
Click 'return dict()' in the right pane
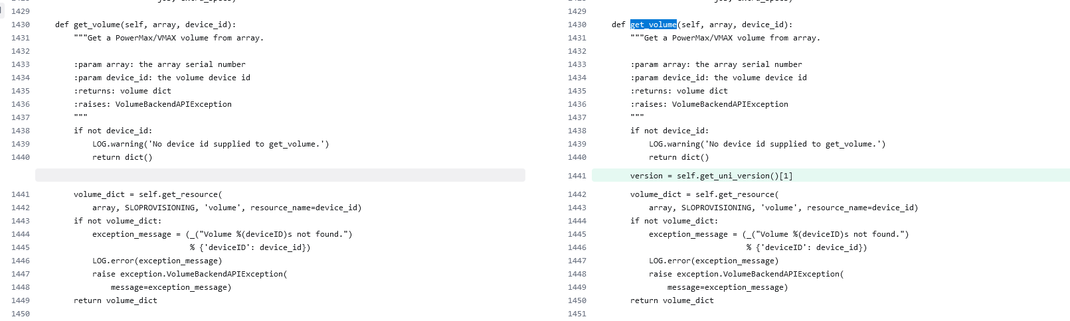click(679, 157)
